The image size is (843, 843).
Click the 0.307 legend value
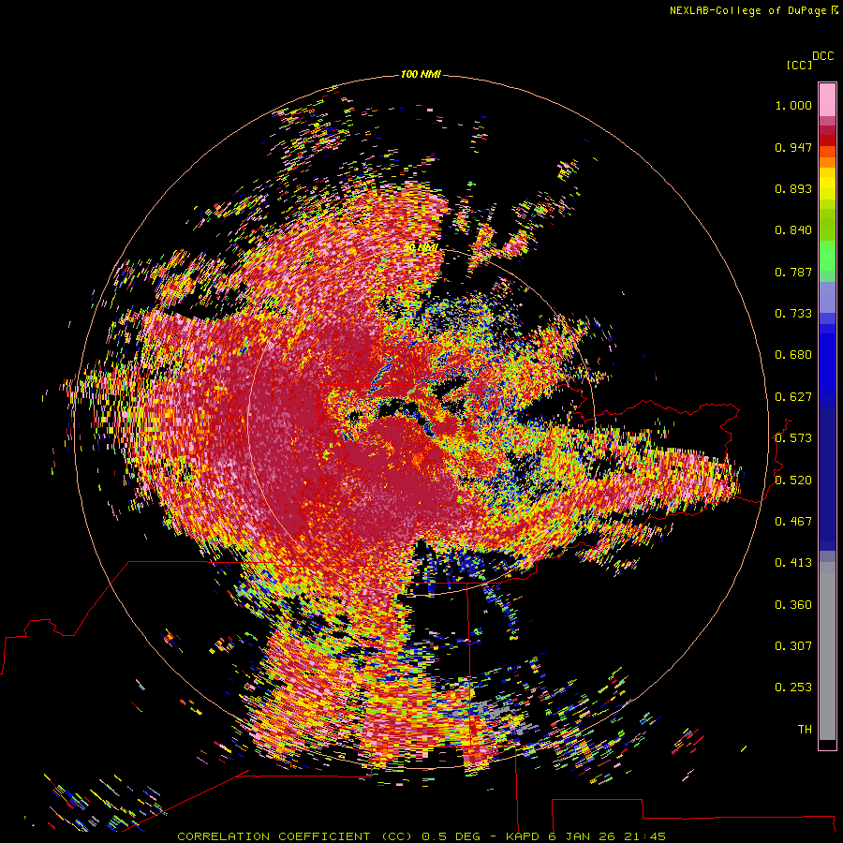(793, 646)
